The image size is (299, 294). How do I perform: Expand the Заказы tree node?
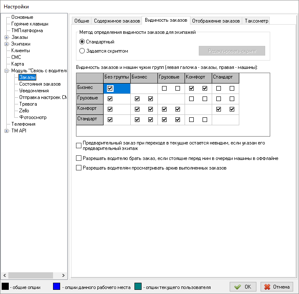[x=6, y=37]
